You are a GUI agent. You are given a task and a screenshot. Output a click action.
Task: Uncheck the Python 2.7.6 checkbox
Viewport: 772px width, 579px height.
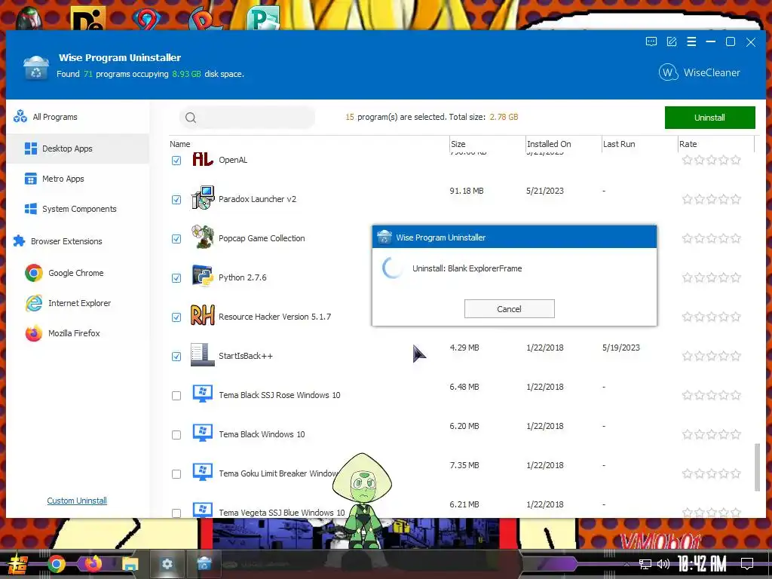[x=176, y=278]
